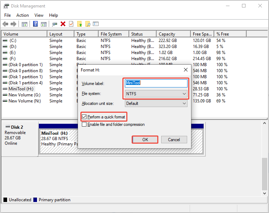269x213 pixels.
Task: Sort by Status column header
Action: tap(143, 34)
